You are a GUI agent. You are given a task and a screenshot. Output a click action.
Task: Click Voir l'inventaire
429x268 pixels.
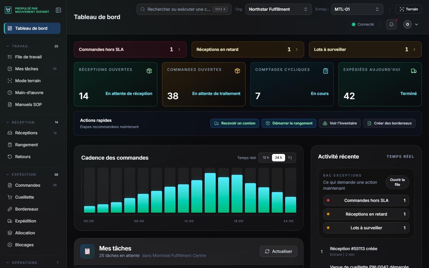[340, 123]
